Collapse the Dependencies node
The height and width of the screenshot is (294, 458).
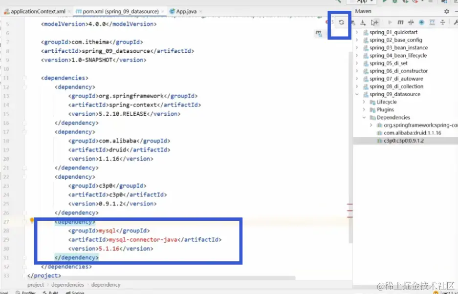click(x=364, y=117)
